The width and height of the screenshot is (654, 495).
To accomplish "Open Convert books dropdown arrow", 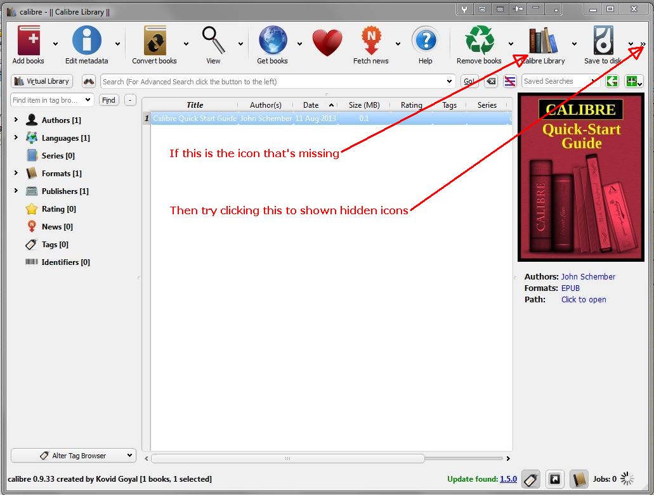I will click(186, 44).
